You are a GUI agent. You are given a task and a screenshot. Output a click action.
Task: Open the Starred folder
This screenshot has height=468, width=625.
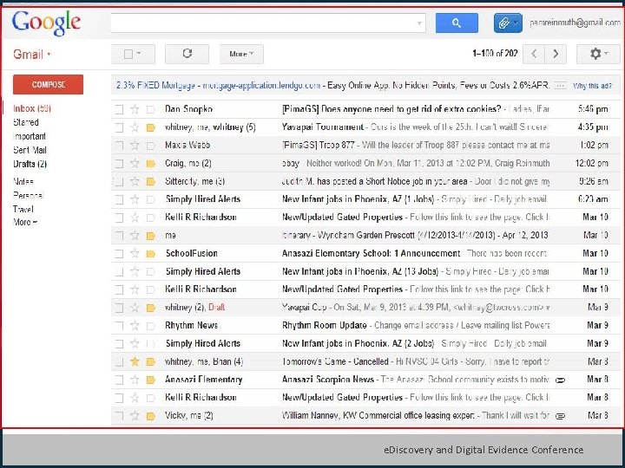26,122
